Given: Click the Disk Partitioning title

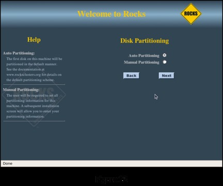Looking at the screenshot, I should point(145,41).
